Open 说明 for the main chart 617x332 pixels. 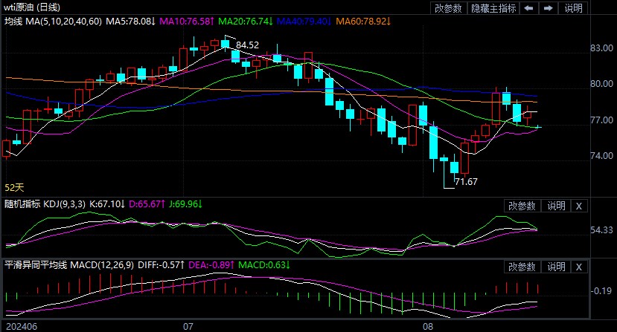tap(574, 9)
